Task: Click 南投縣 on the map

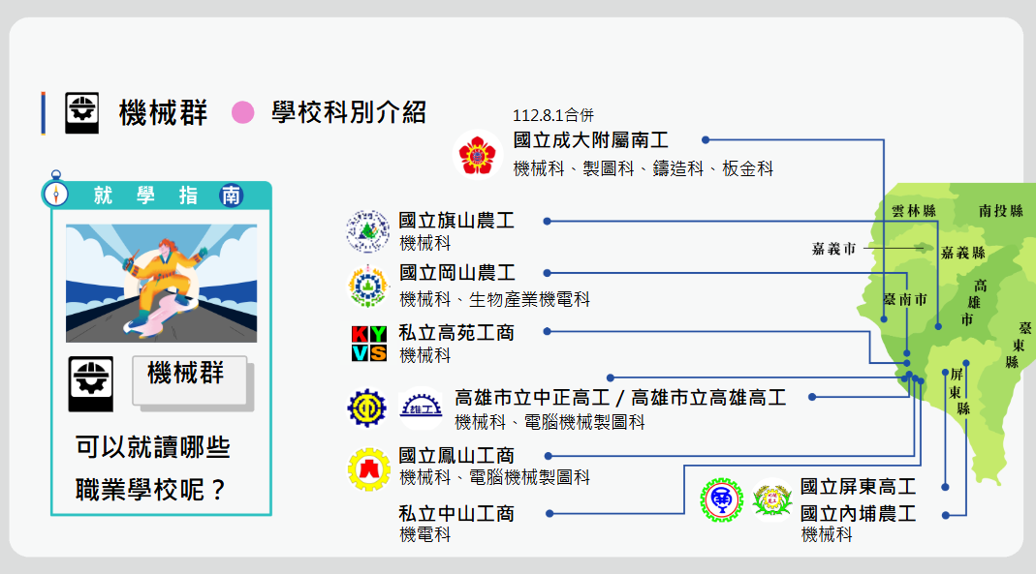Action: (x=1000, y=211)
